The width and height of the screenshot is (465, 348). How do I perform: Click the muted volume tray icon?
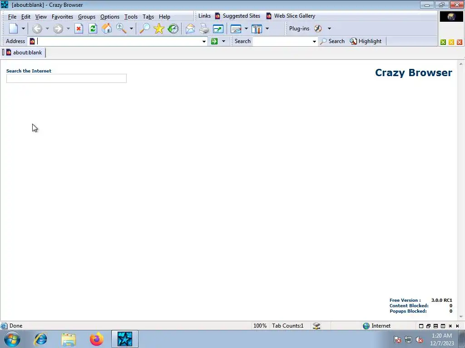[419, 340]
